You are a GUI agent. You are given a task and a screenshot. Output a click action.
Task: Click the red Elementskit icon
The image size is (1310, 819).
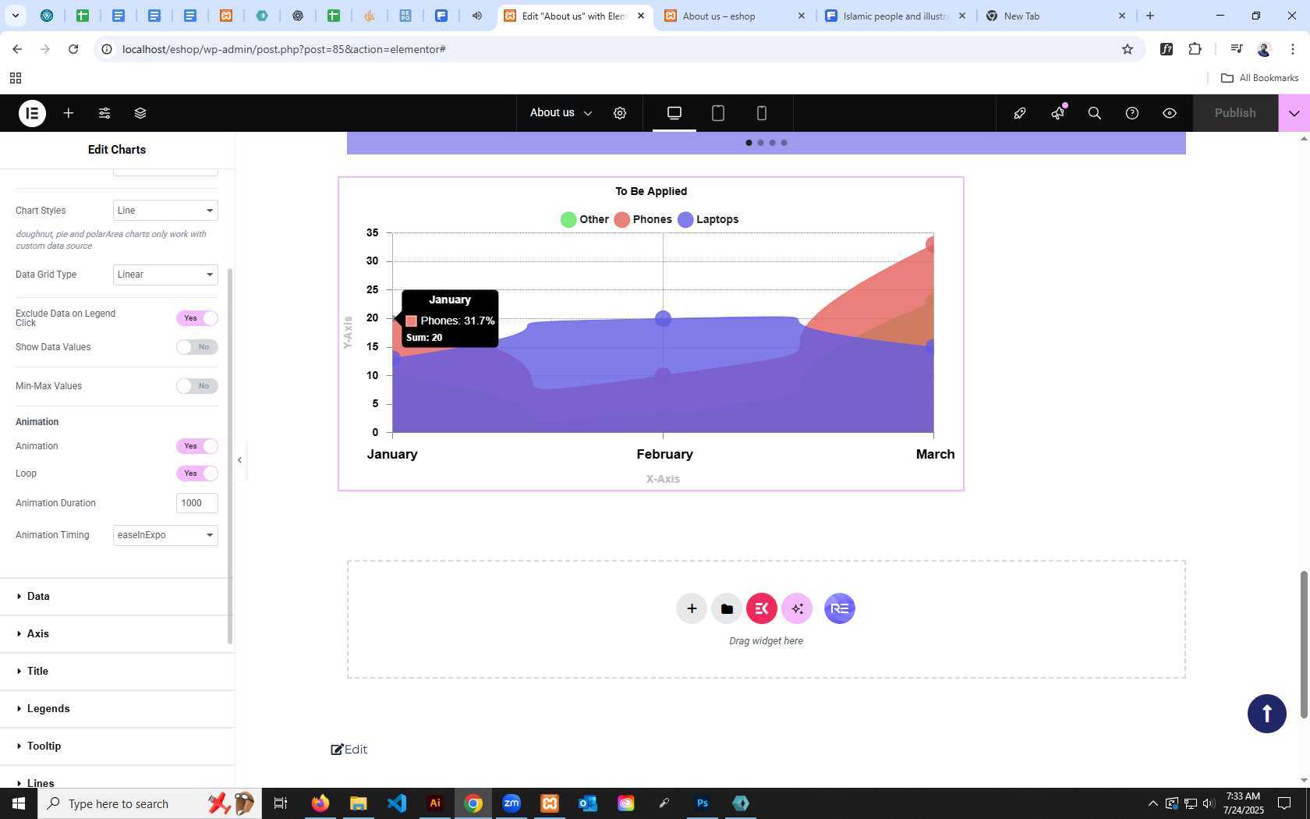point(762,608)
